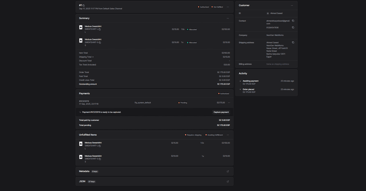Click the Medusa Sweatshirt L thumbnail in Summary

coord(81,27)
